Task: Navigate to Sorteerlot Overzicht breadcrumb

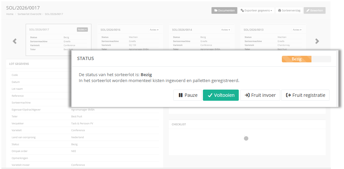Action: [x=29, y=14]
